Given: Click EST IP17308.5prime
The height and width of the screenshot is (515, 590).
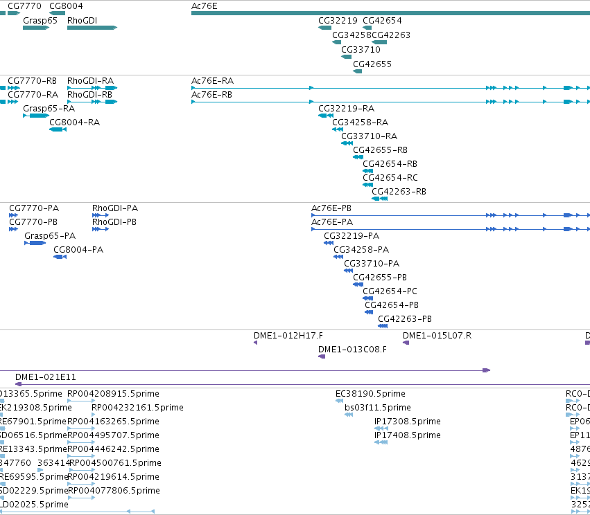Looking at the screenshot, I should click(x=408, y=422).
